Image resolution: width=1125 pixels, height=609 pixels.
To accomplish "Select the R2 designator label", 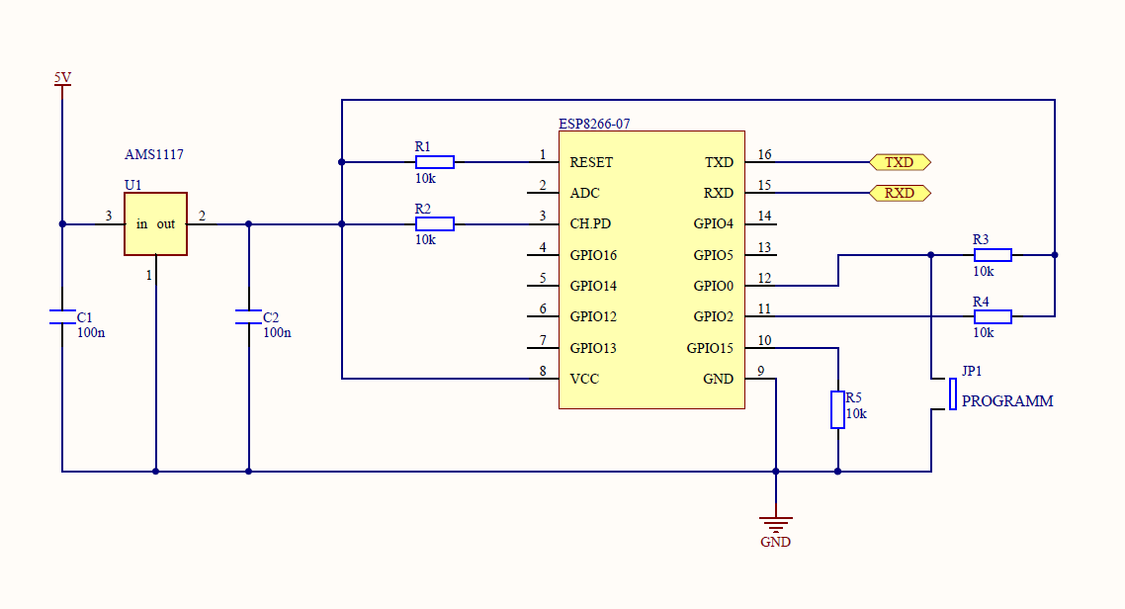I will 422,208.
